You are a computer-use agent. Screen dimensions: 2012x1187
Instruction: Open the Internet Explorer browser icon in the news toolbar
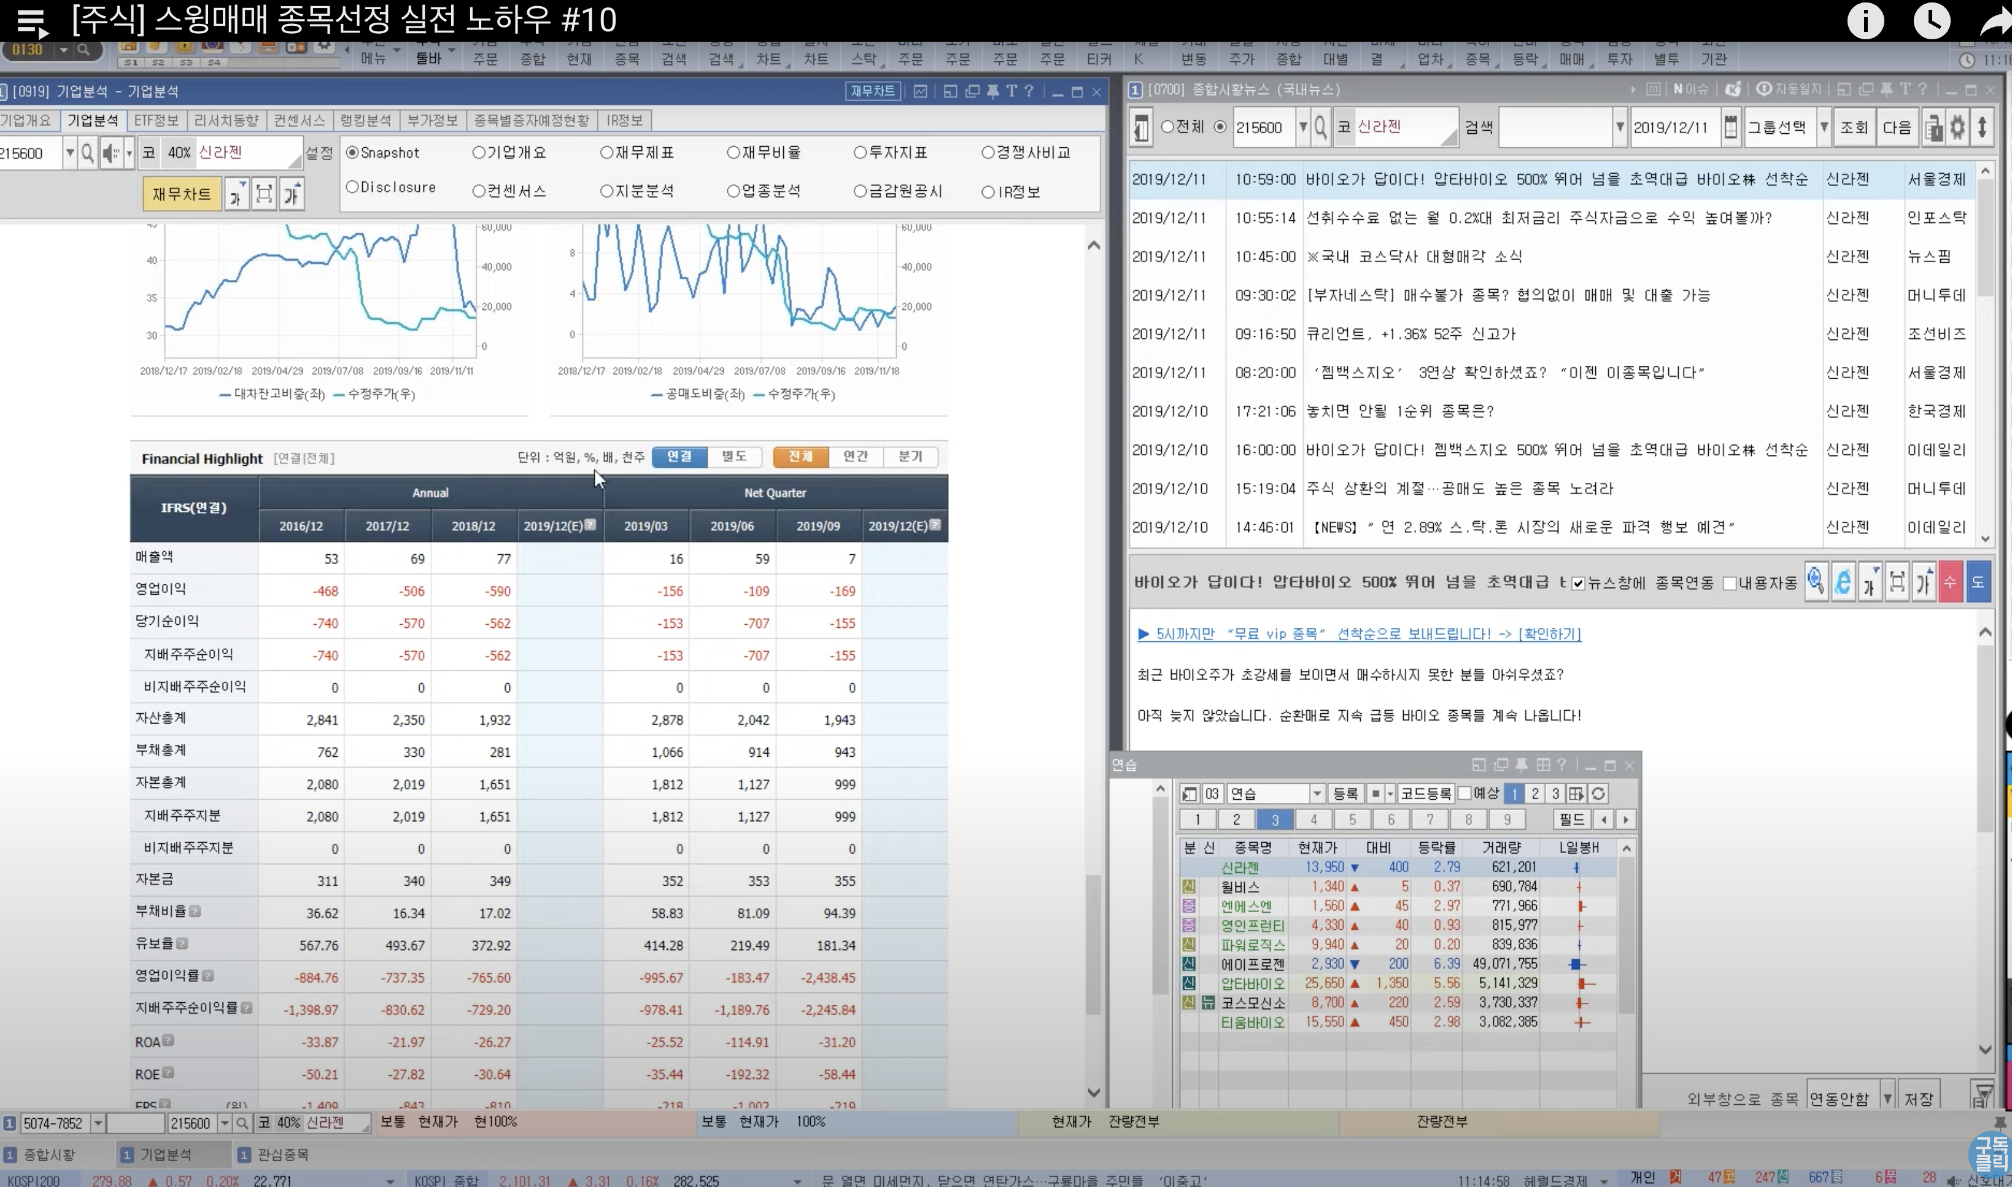click(1843, 581)
